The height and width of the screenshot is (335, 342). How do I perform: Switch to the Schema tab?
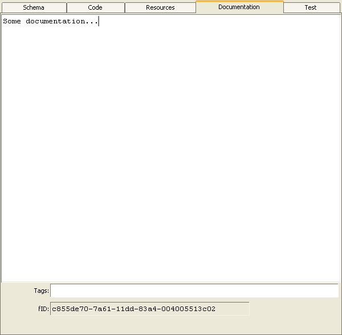34,8
